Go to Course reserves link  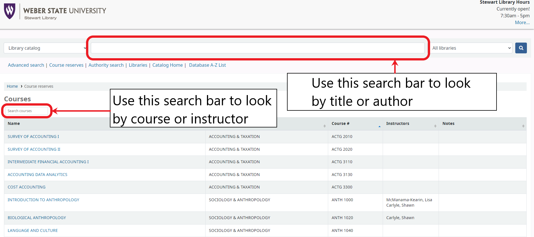tap(66, 65)
